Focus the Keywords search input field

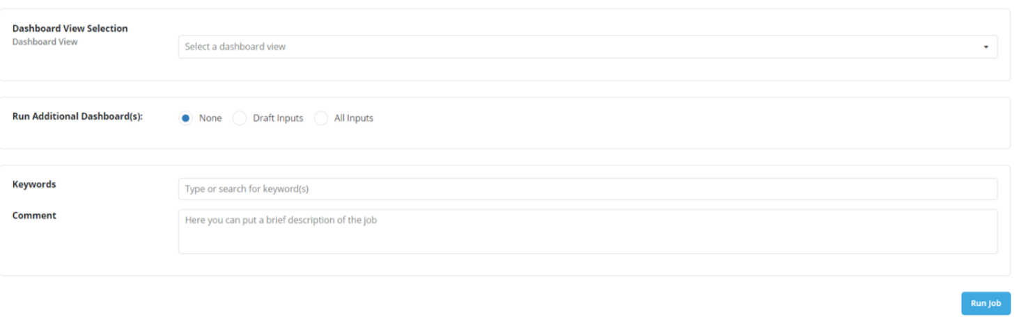(588, 189)
